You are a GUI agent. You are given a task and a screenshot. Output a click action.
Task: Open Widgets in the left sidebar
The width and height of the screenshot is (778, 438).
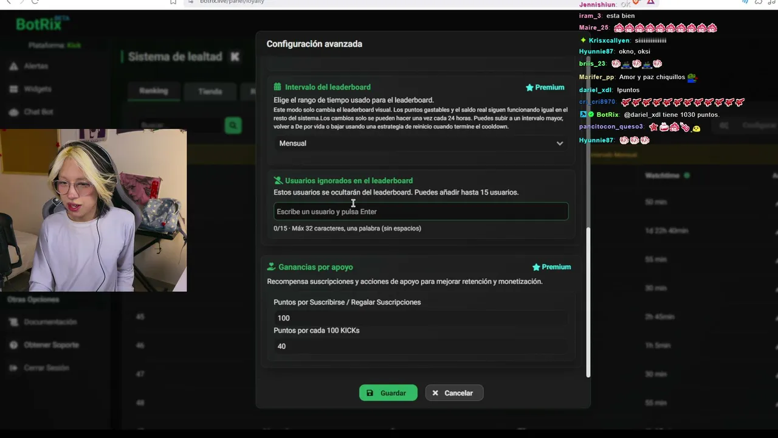[x=38, y=89]
